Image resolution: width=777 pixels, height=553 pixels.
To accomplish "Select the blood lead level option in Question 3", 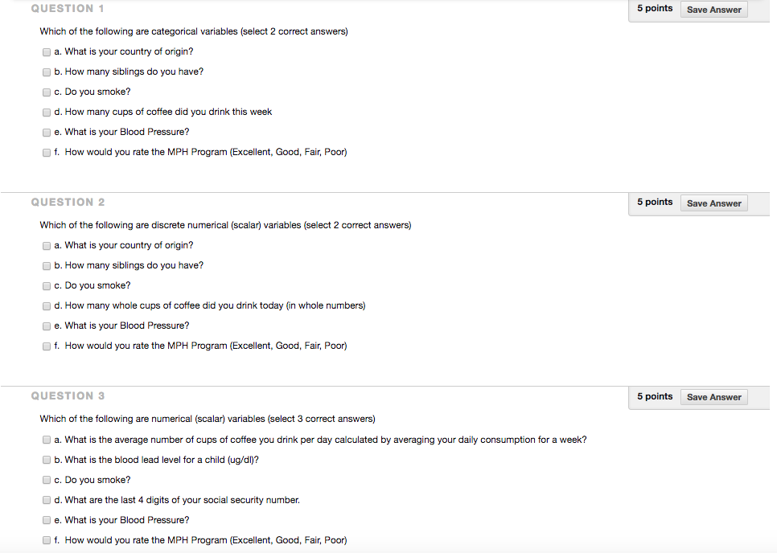I will [46, 460].
